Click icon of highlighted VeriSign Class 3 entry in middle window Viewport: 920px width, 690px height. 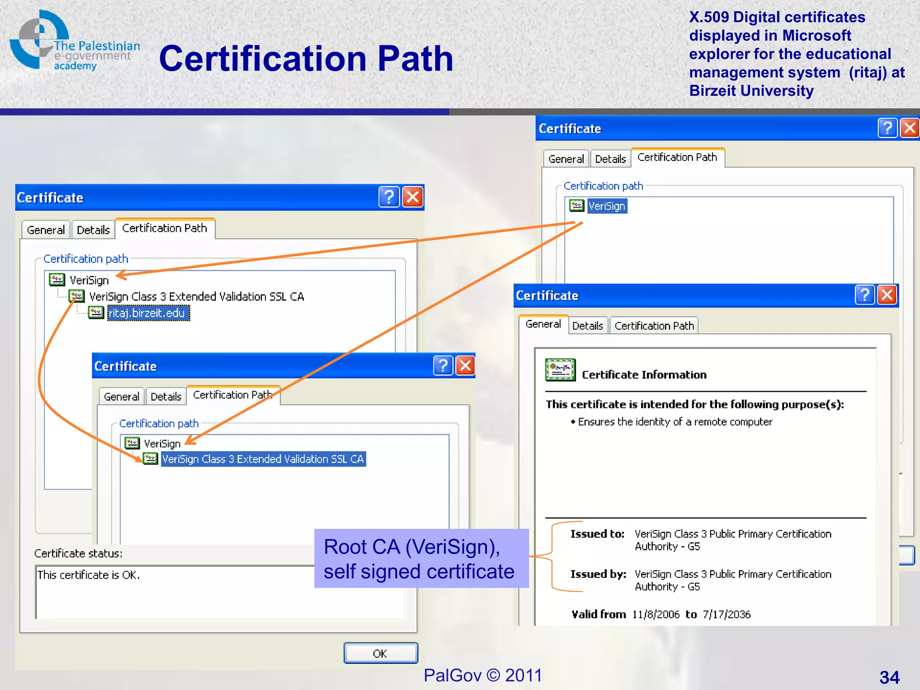click(x=150, y=459)
